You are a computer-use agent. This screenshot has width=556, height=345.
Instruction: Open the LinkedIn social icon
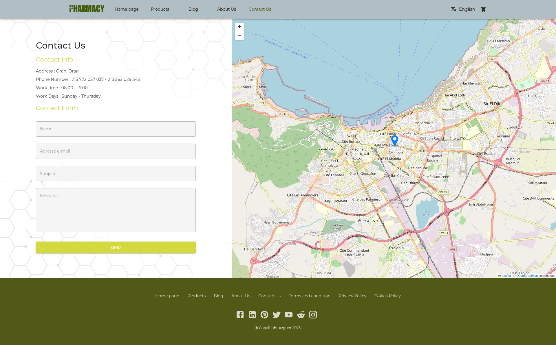252,315
